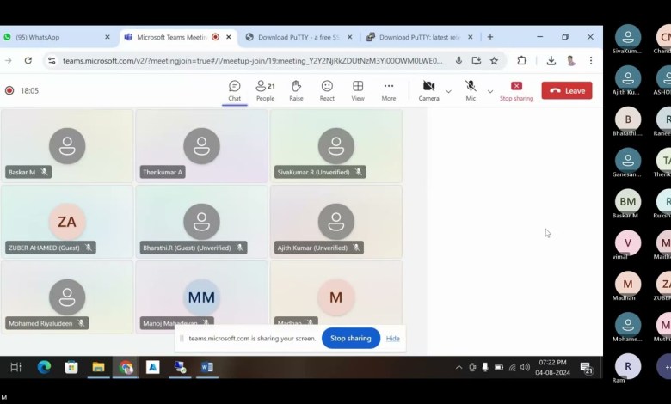Open the Chrome profile avatar
The width and height of the screenshot is (671, 404).
point(571,61)
